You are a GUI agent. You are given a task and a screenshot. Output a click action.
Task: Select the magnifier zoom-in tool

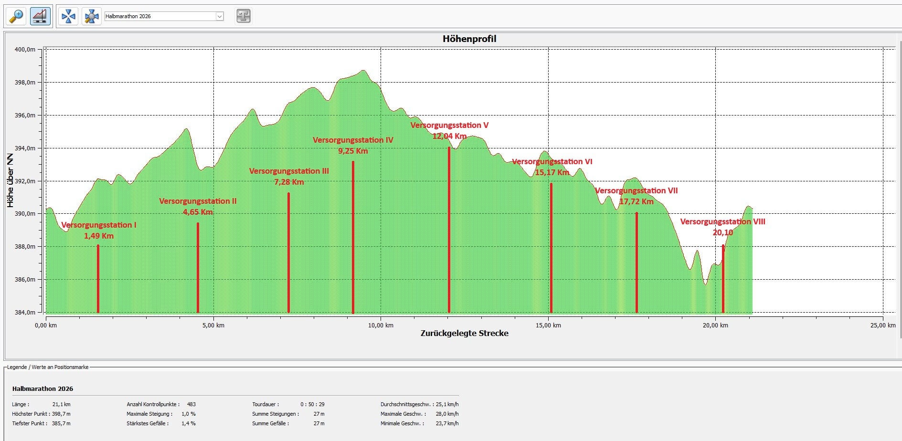[16, 16]
